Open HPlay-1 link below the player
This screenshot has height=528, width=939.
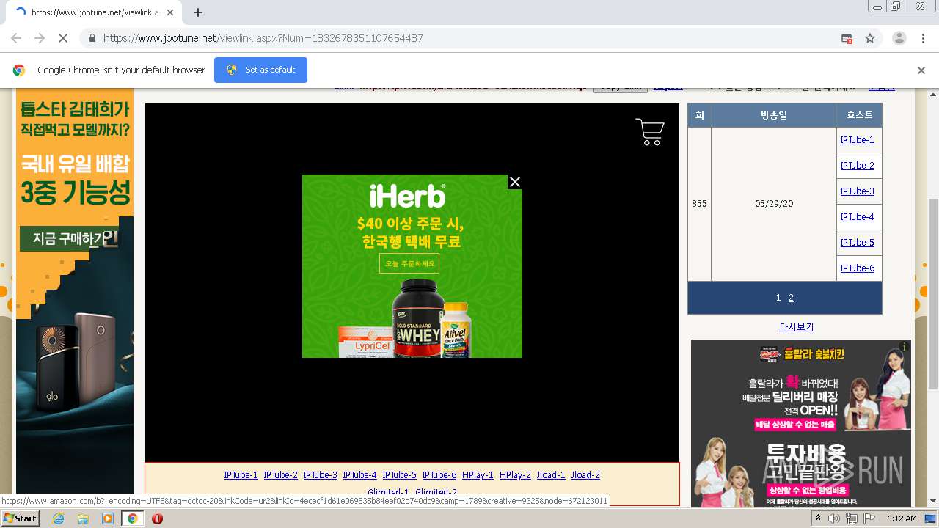478,475
